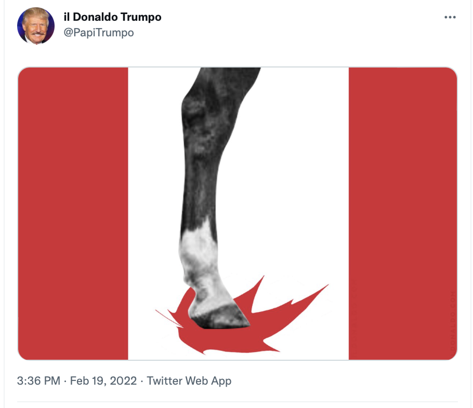Viewport: 473px width, 408px height.
Task: Click the 3:36 PM timestamp
Action: [38, 380]
